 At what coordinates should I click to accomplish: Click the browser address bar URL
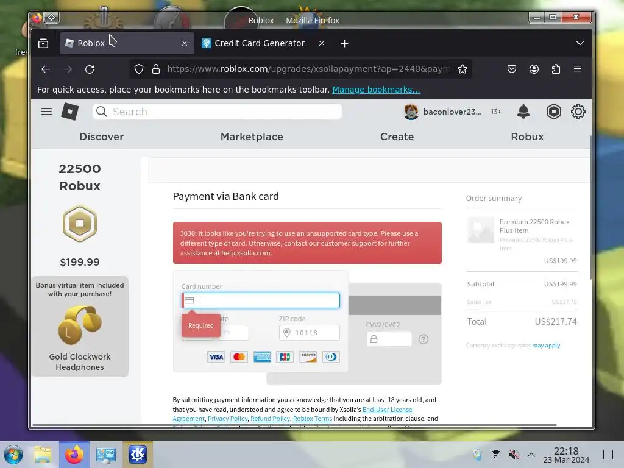coord(308,69)
